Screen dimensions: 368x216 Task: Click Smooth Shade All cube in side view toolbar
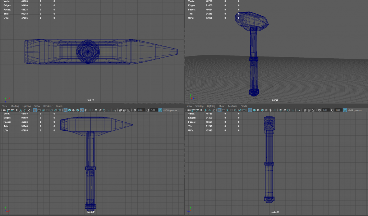(254, 110)
